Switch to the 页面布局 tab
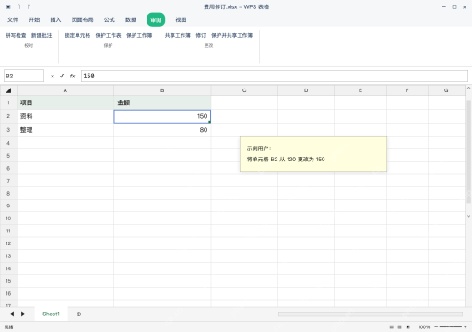472x332 pixels. tap(82, 20)
